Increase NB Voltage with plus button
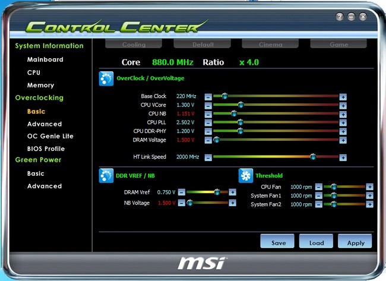386x281 pixels. (x=232, y=203)
